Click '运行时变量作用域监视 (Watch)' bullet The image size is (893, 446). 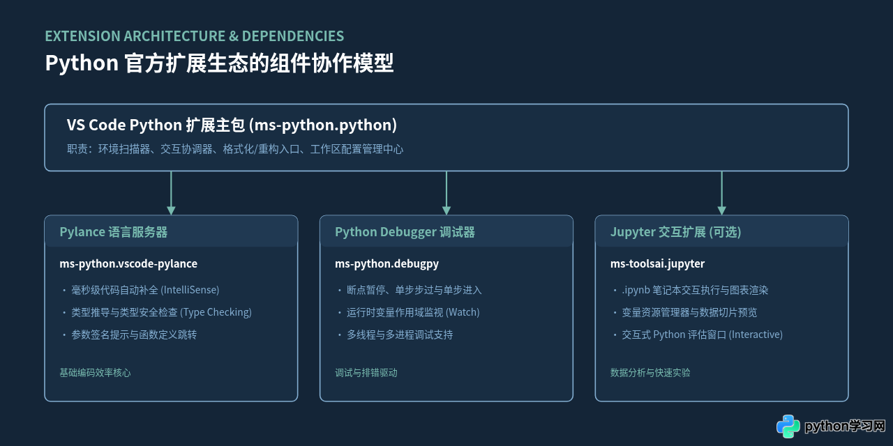(x=407, y=312)
